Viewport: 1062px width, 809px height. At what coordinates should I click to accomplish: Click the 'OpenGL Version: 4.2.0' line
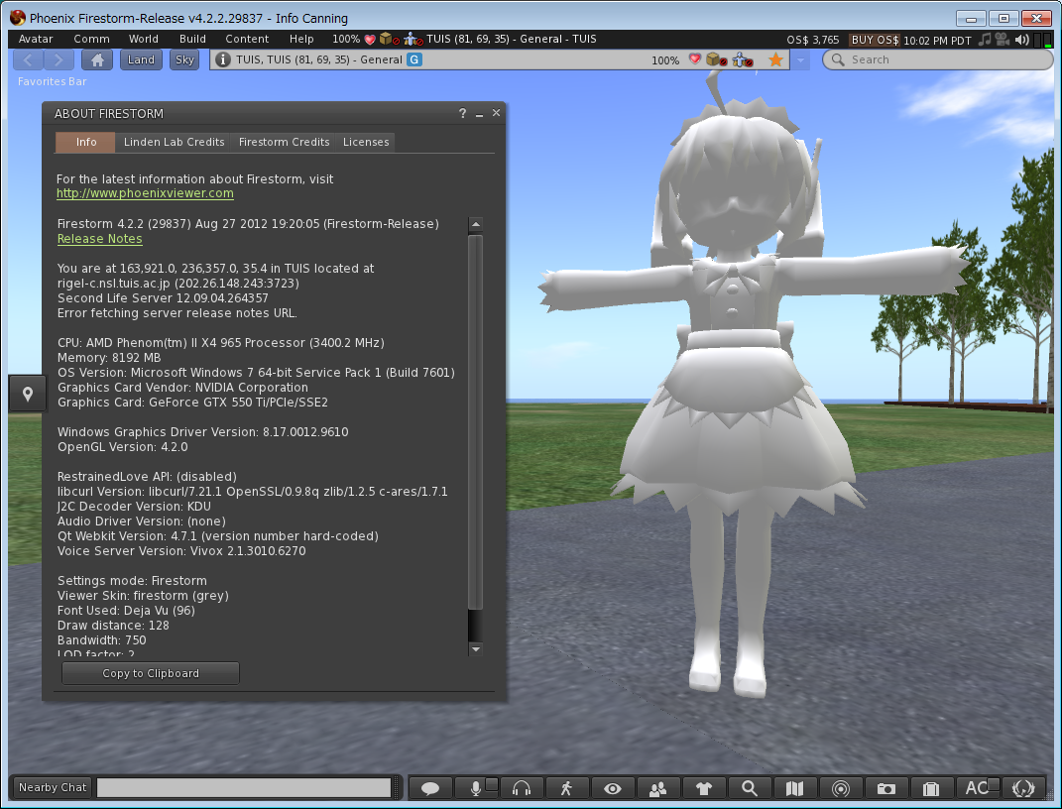pos(123,447)
